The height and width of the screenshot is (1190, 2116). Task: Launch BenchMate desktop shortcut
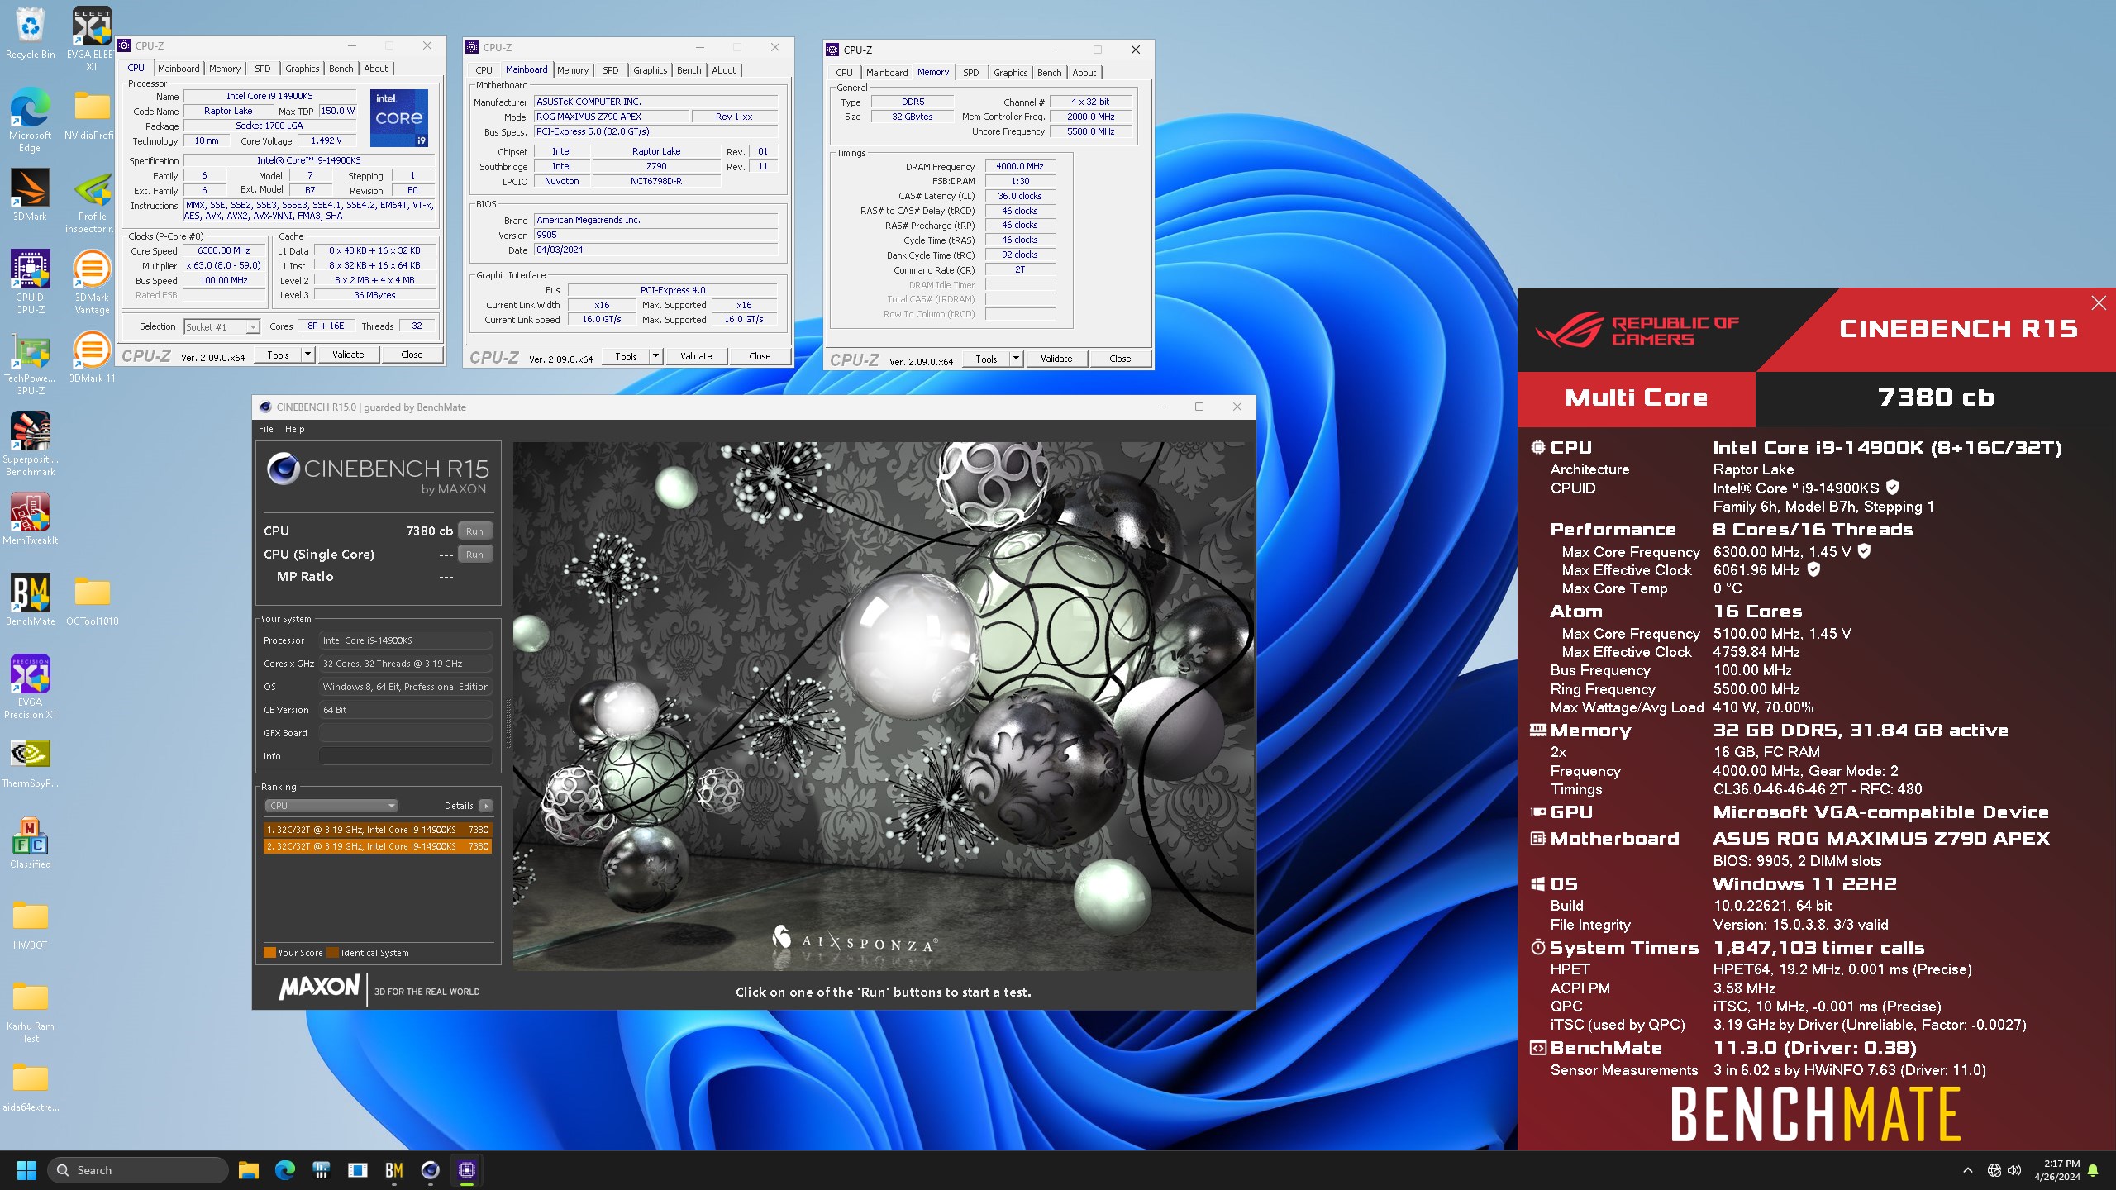[x=30, y=600]
